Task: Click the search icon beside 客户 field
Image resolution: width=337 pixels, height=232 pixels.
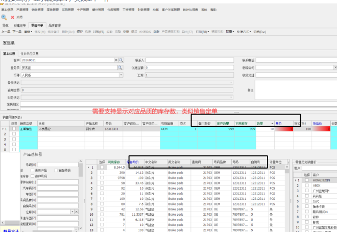Action: click(x=121, y=60)
